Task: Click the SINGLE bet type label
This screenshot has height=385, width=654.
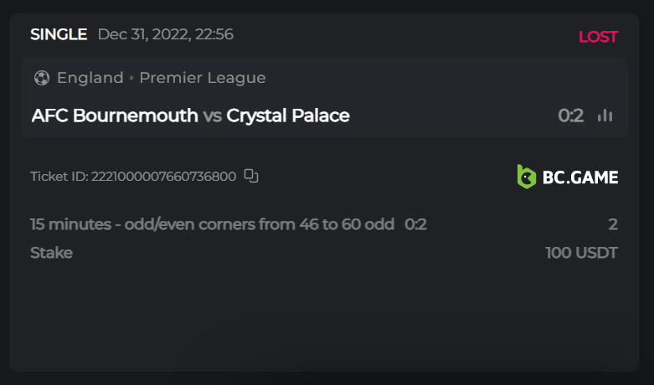Action: tap(59, 34)
